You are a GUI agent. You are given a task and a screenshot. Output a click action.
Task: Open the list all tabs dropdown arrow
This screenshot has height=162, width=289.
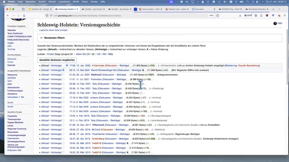pyautogui.click(x=280, y=9)
